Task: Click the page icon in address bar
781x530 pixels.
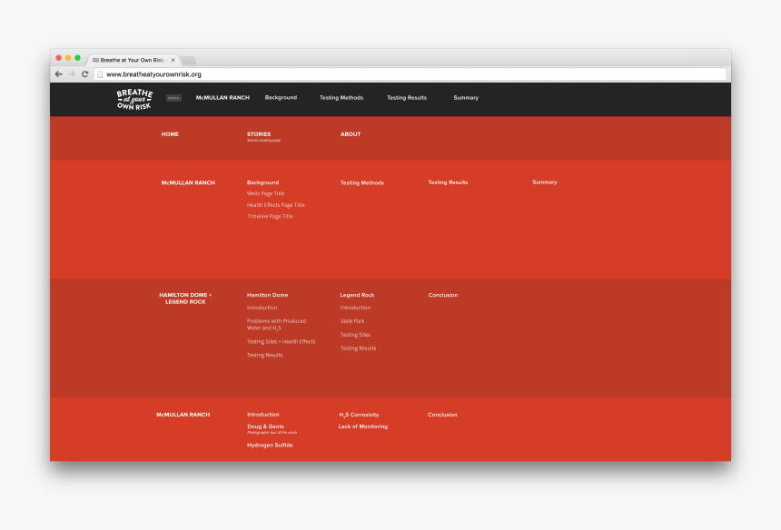Action: (100, 74)
